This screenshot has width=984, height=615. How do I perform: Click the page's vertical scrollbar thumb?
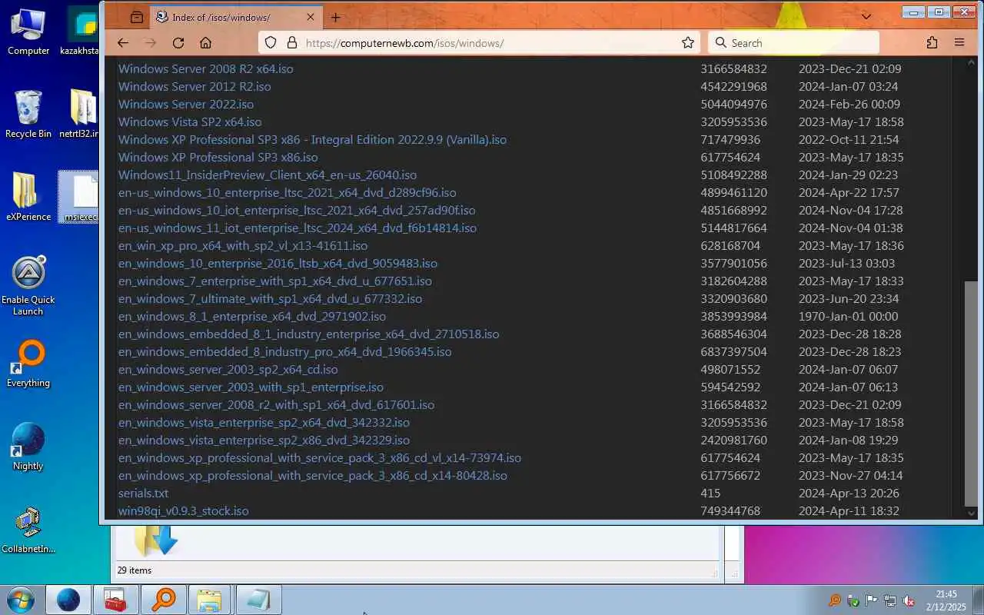coord(971,392)
